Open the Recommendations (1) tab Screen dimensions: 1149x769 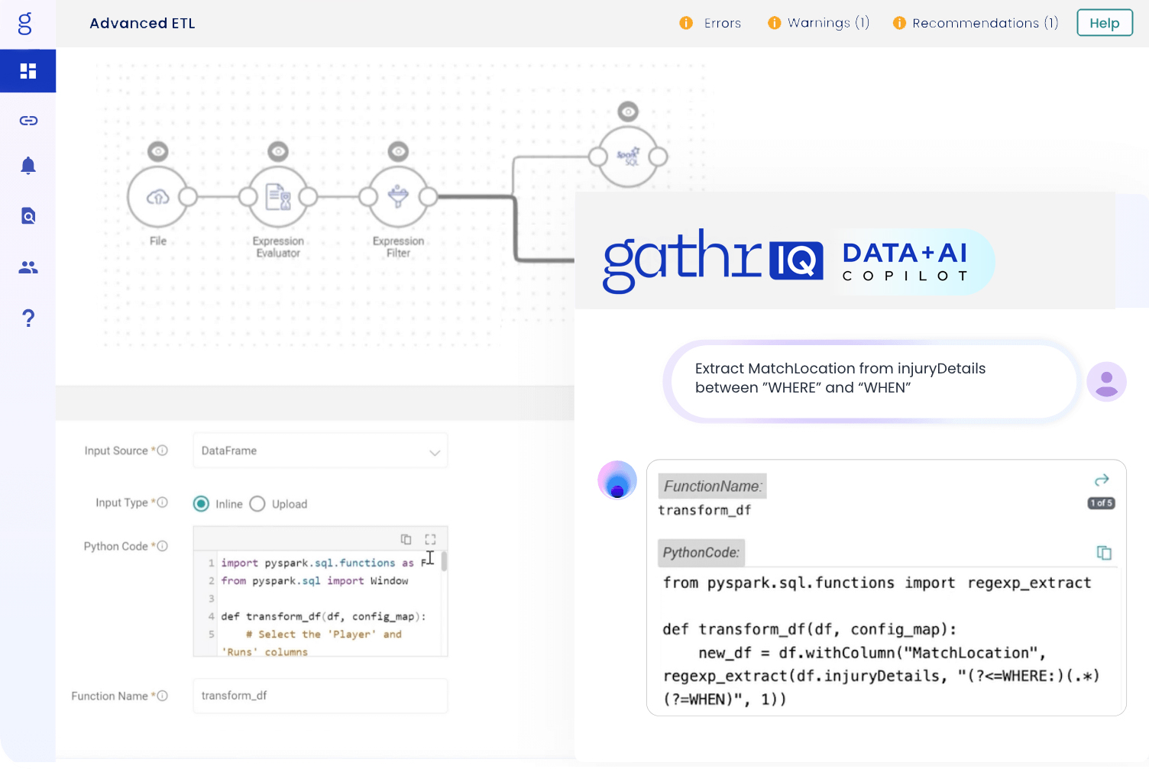click(976, 23)
